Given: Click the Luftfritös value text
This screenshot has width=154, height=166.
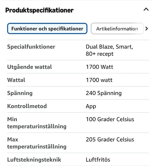Looking at the screenshot, I should coord(98,160).
